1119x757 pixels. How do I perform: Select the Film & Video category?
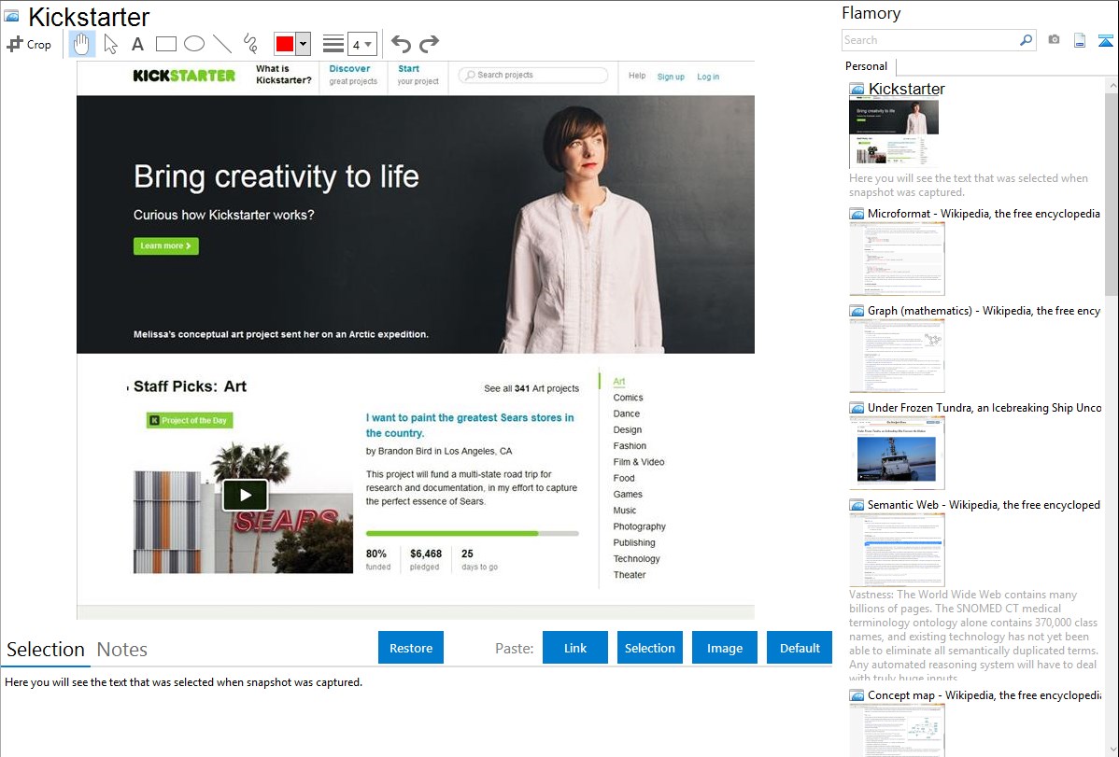[639, 462]
